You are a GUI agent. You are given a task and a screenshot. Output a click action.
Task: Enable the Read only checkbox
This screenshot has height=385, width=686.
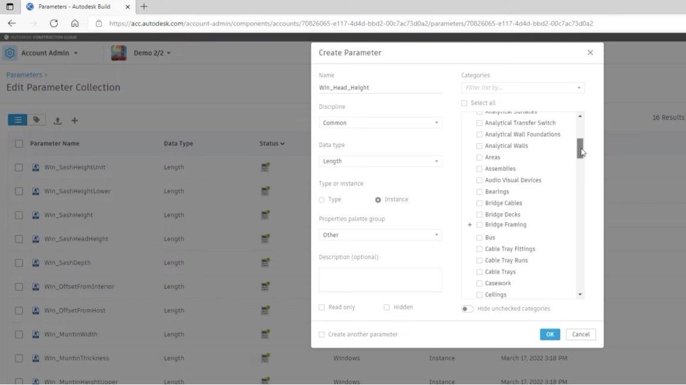pos(322,307)
